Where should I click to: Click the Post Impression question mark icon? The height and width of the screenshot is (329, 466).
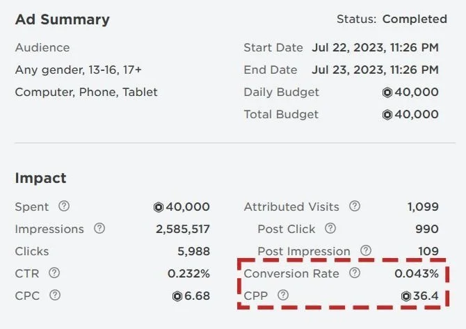(366, 250)
